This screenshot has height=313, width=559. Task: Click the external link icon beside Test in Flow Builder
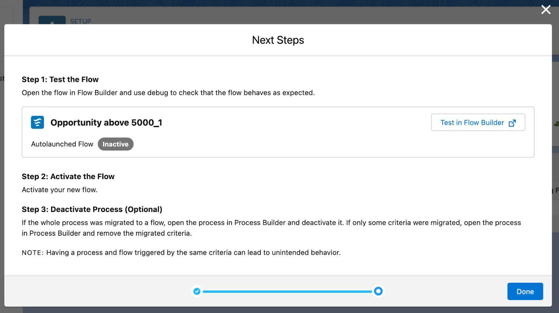pos(513,123)
